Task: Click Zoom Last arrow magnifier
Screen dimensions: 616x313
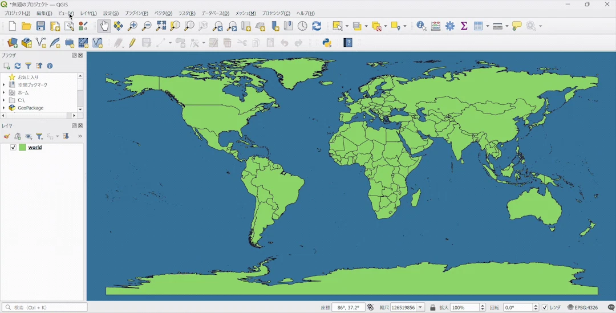Action: click(218, 26)
